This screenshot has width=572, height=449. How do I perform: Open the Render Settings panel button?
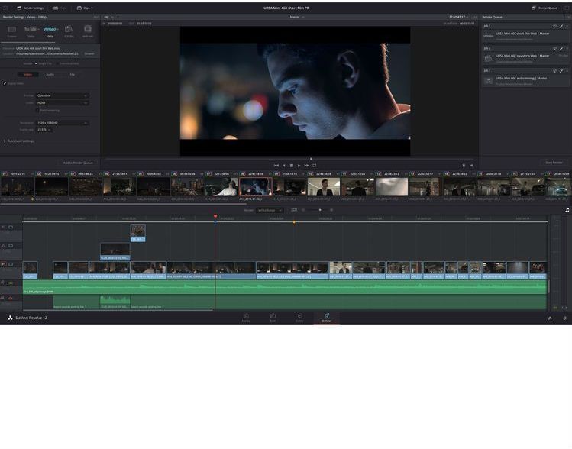(x=30, y=8)
